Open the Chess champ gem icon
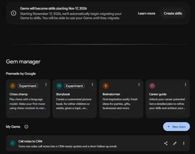Viewport: 195px width, 154px height. [x=12, y=86]
